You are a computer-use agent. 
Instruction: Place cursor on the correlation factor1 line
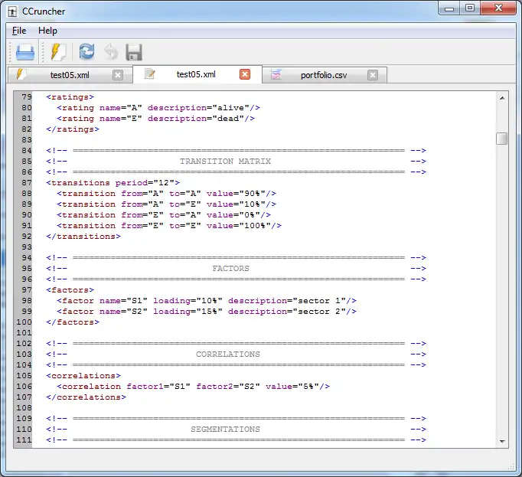click(193, 387)
